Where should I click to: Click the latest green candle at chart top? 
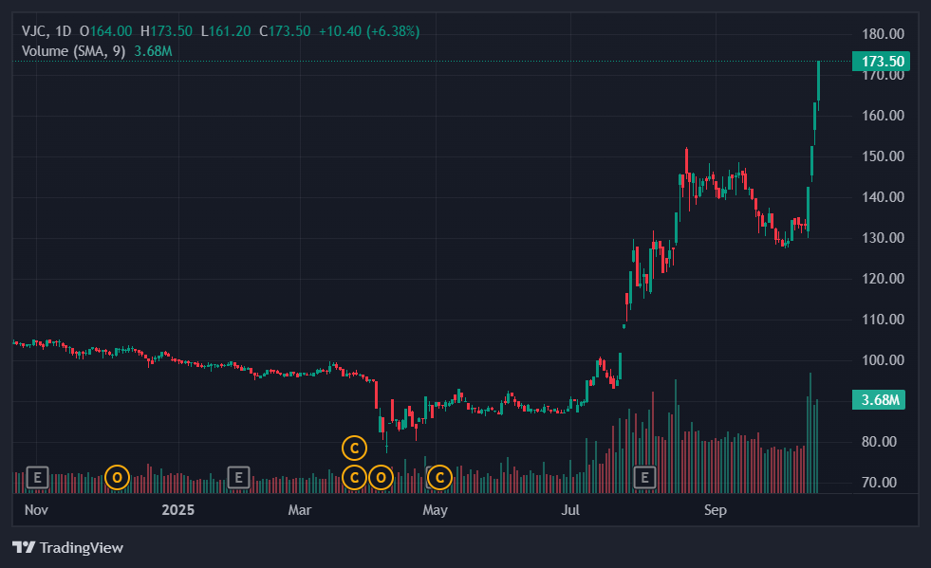818,81
